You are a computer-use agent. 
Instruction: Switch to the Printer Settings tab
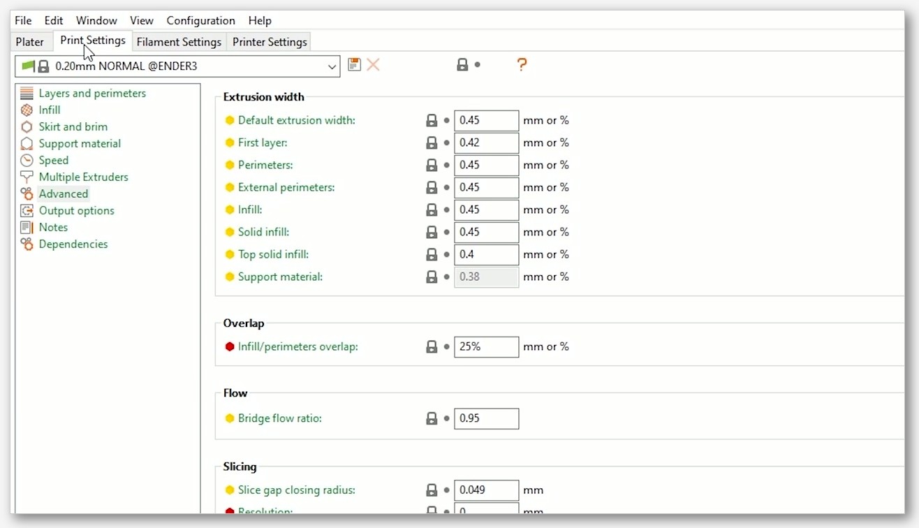[x=270, y=42]
